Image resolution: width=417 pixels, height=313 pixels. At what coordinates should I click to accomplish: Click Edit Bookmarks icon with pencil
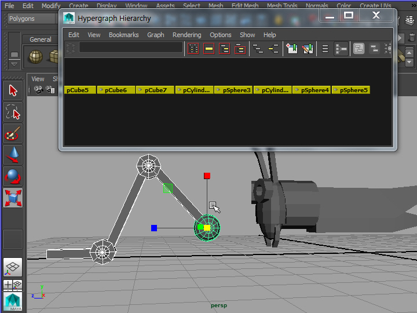(x=308, y=49)
